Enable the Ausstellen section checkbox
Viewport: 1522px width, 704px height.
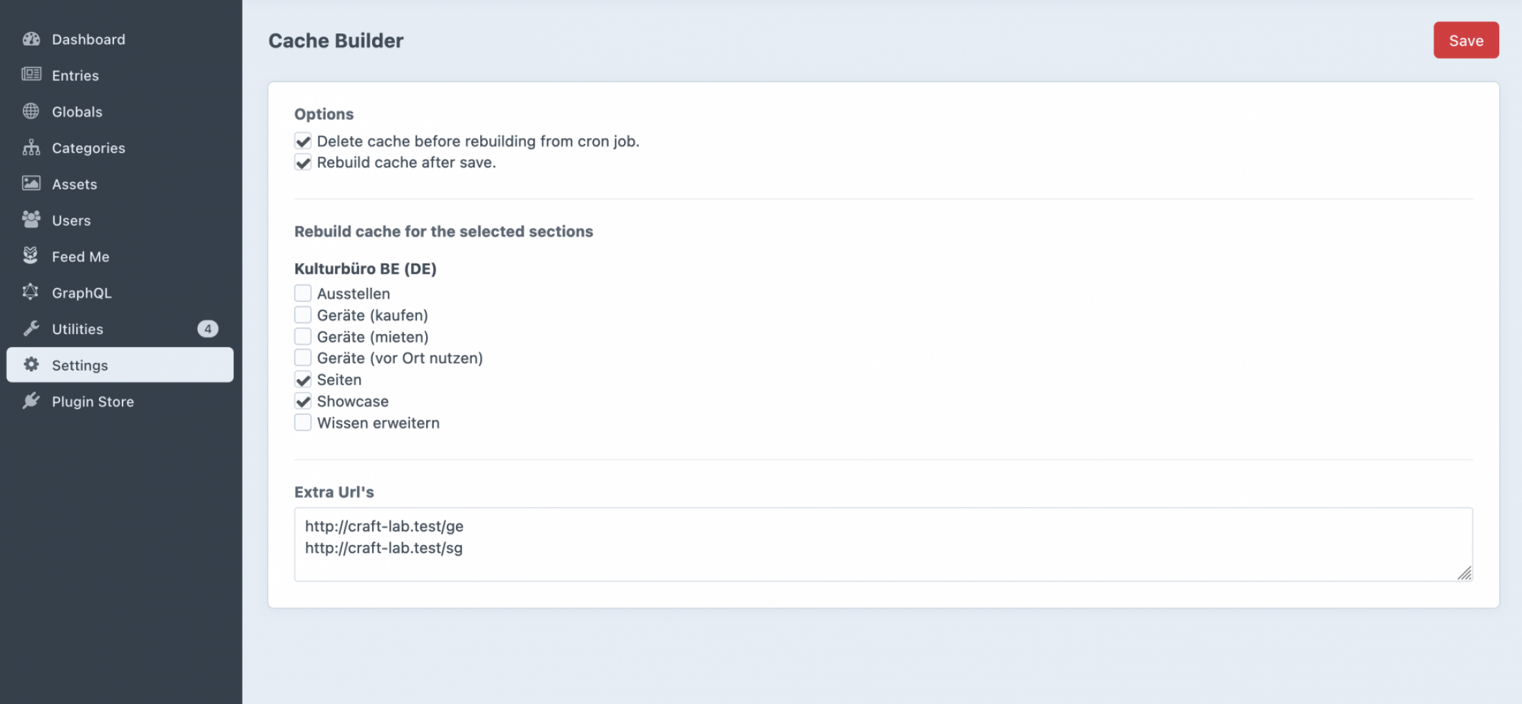[x=303, y=293]
